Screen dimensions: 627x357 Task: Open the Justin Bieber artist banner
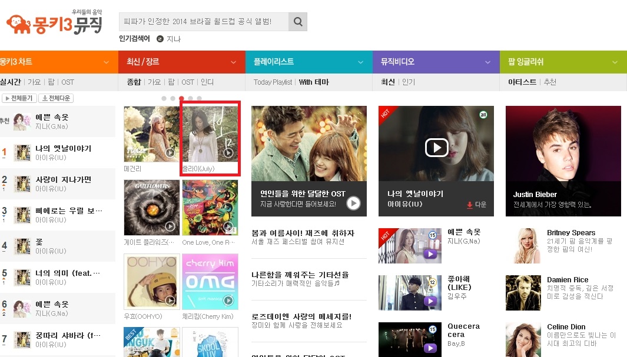click(563, 161)
